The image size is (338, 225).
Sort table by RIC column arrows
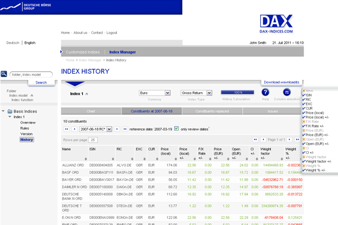tap(132, 159)
